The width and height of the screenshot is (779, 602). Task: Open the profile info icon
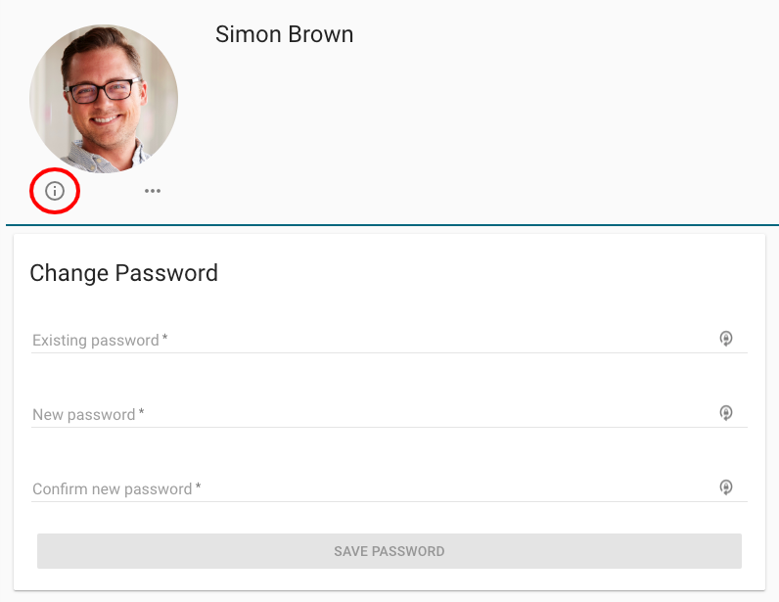click(55, 191)
